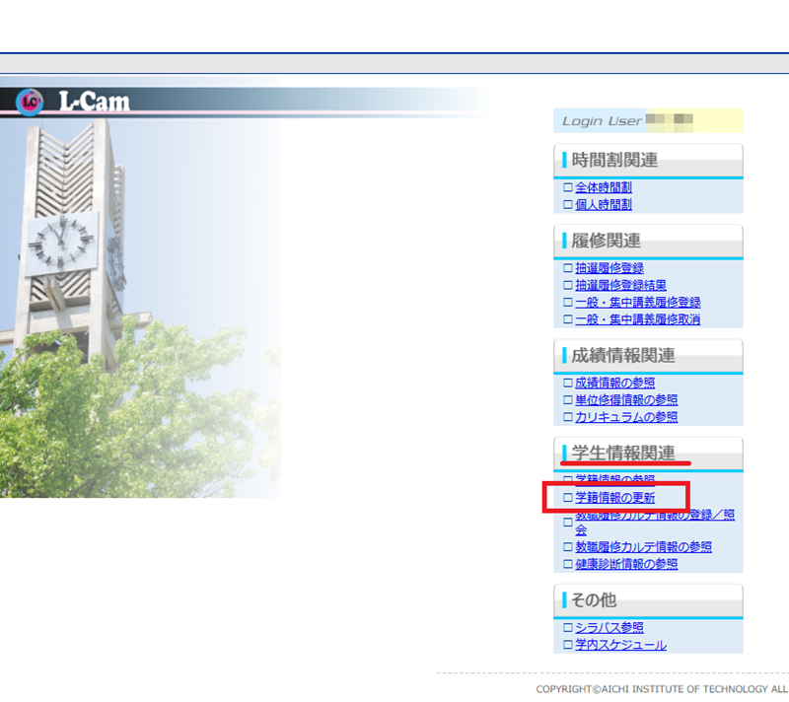Open 単位修得情報の参照 link
This screenshot has width=789, height=702.
[x=626, y=399]
